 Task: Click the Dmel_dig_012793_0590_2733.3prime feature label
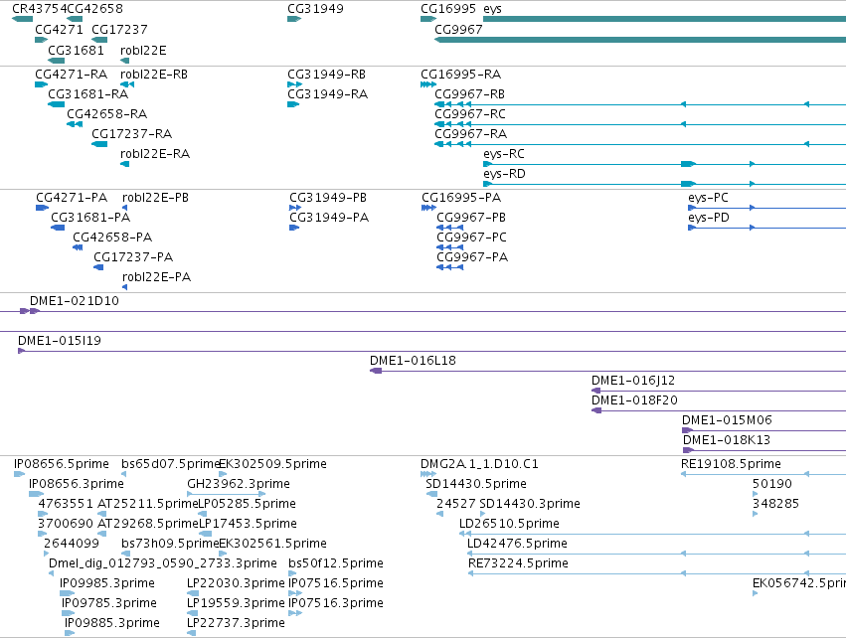point(162,563)
